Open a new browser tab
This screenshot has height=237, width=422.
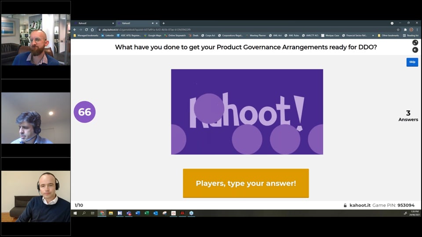164,23
